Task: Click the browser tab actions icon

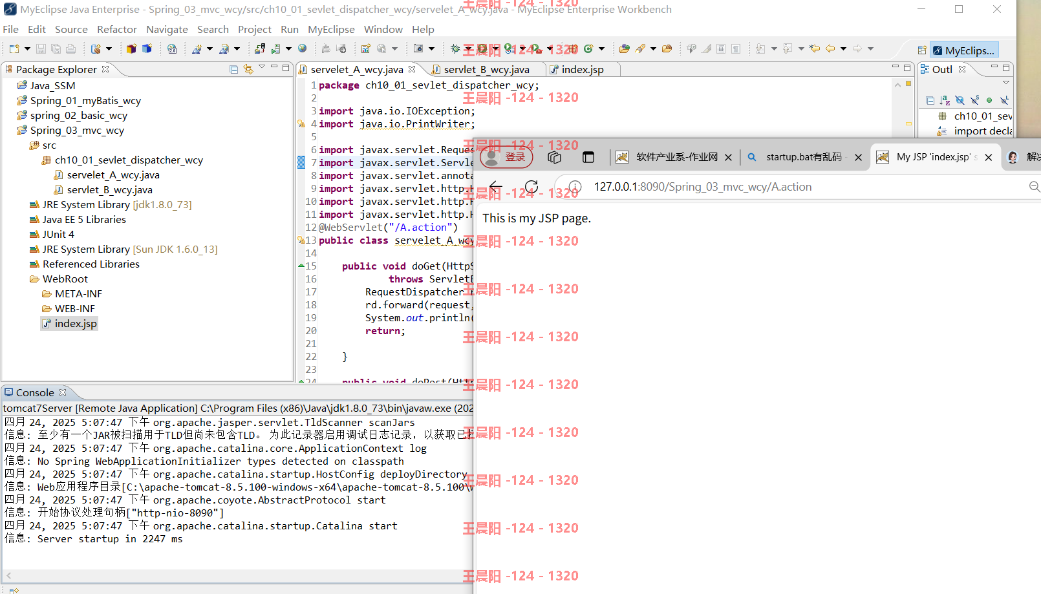Action: coord(554,157)
